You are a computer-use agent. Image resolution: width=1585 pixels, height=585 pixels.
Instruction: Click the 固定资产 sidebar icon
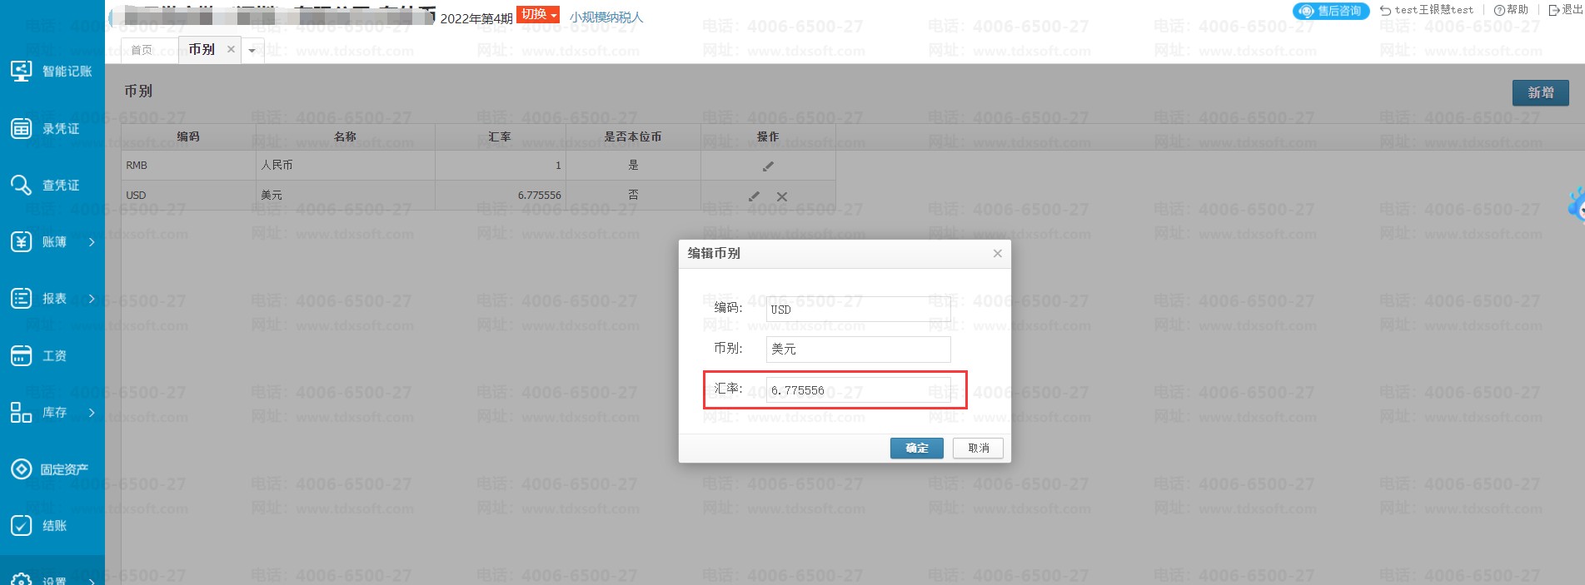(22, 469)
